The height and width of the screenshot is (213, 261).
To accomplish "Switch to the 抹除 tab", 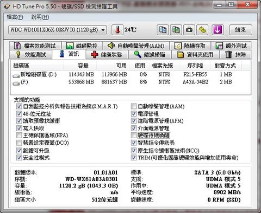I will [235, 55].
